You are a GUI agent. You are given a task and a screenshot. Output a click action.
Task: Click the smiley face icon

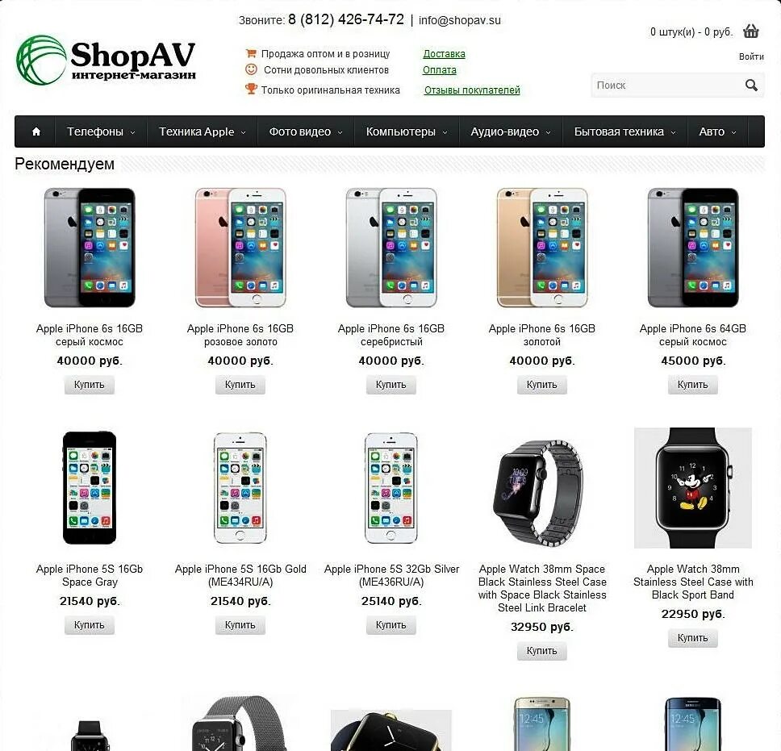tap(251, 69)
